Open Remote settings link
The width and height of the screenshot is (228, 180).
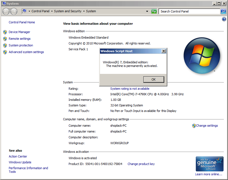tap(20, 39)
